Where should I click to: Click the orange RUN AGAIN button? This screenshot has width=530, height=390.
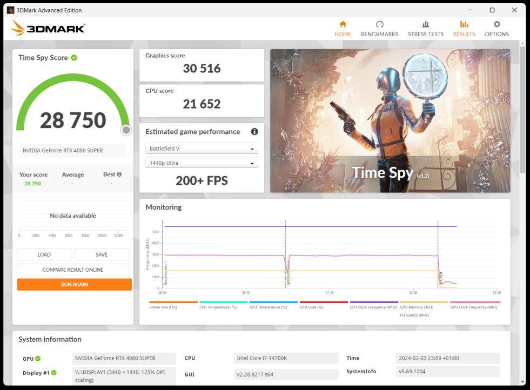75,285
